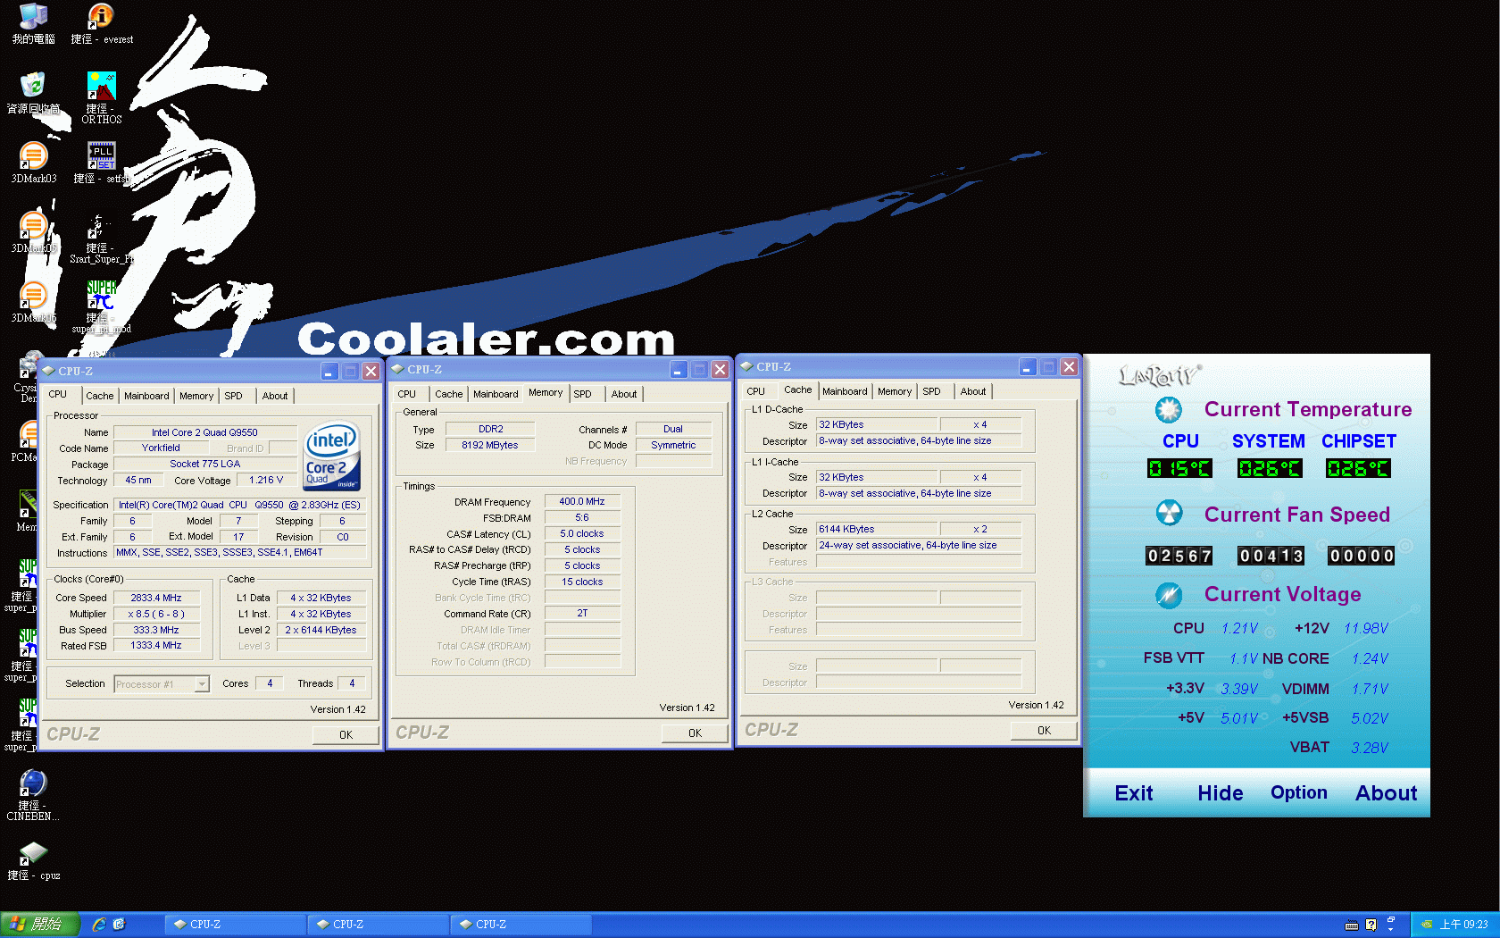The image size is (1500, 938).
Task: Click Hide in LanParty monitor
Action: pos(1221,793)
